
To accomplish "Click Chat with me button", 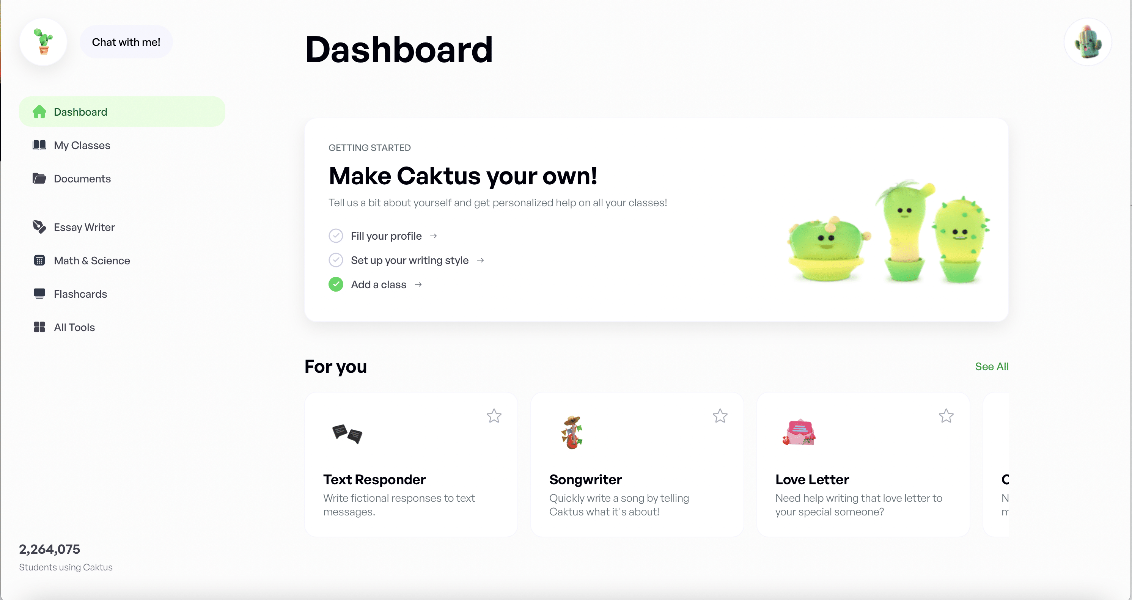I will point(126,41).
